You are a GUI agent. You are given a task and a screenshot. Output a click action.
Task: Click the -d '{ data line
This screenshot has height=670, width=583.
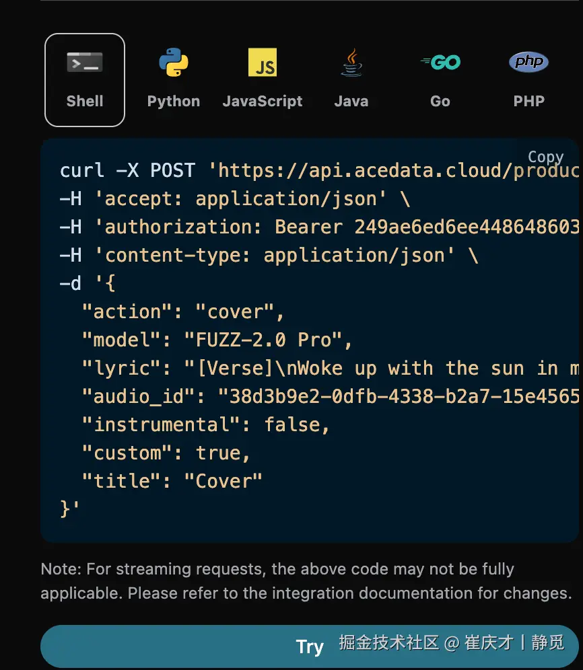[x=88, y=283]
